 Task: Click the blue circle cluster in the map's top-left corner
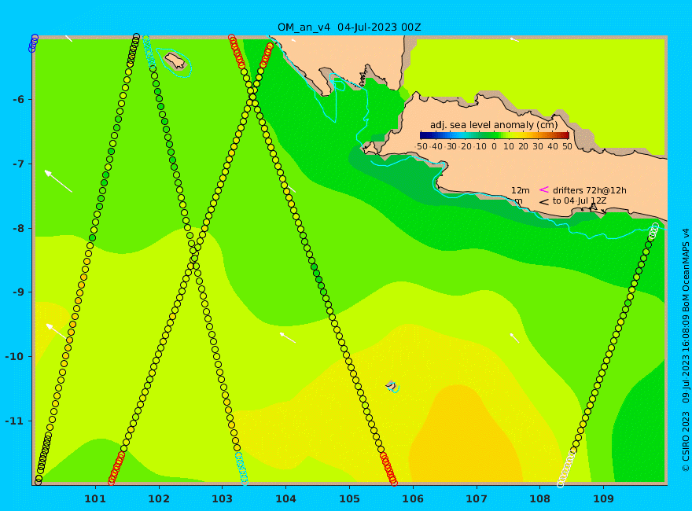pyautogui.click(x=34, y=43)
